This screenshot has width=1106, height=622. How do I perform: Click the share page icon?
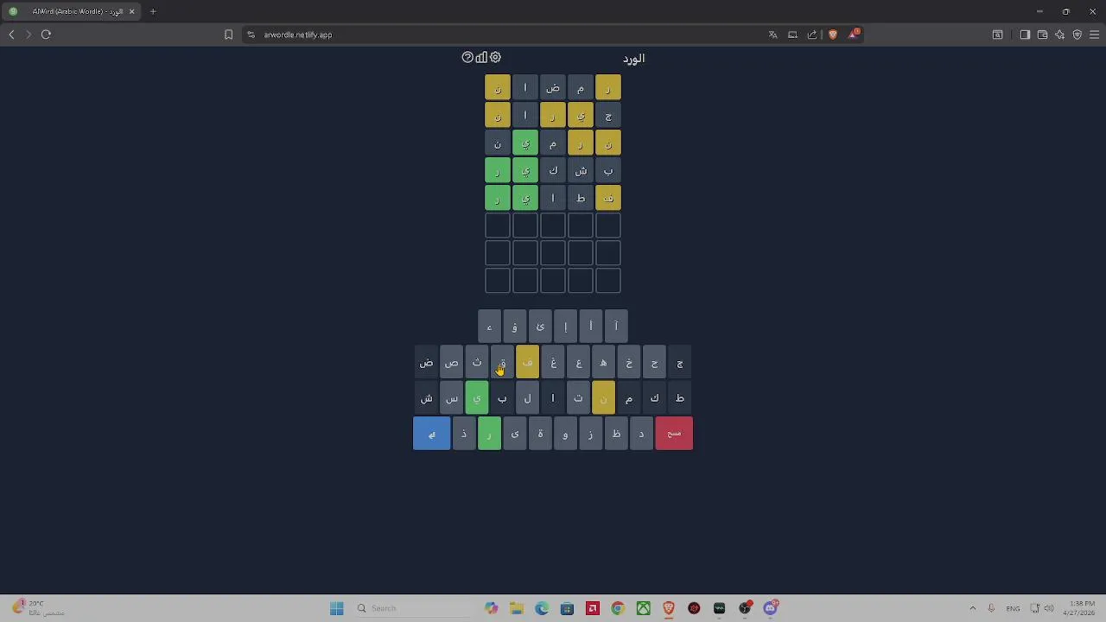812,35
